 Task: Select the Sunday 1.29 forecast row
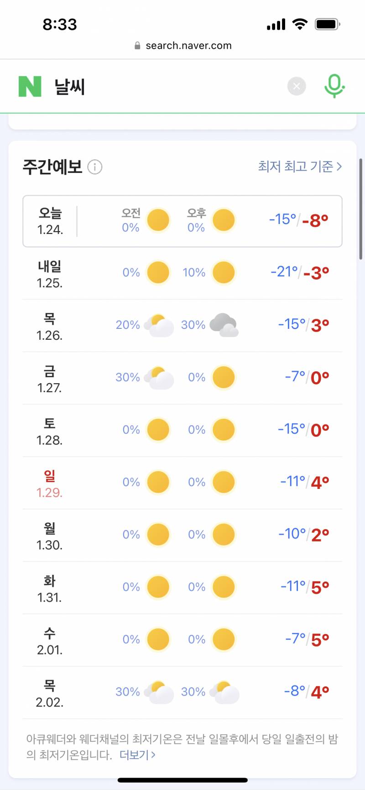(x=182, y=483)
